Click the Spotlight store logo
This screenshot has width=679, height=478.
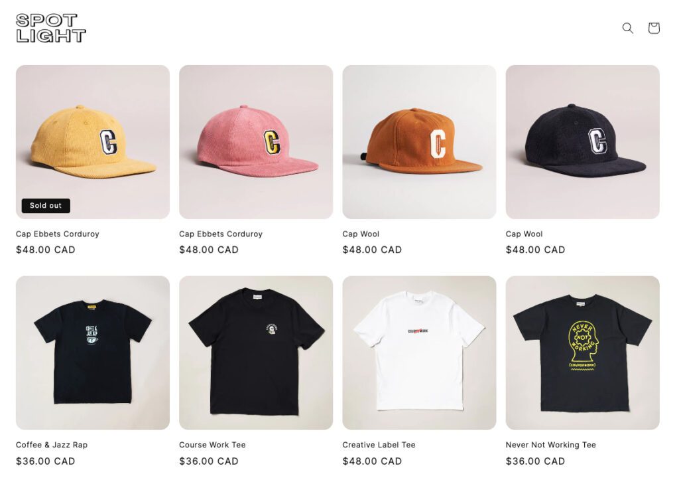pos(51,28)
